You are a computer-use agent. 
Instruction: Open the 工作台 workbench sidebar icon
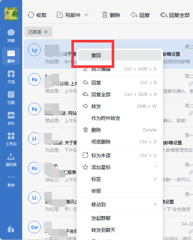11,139
